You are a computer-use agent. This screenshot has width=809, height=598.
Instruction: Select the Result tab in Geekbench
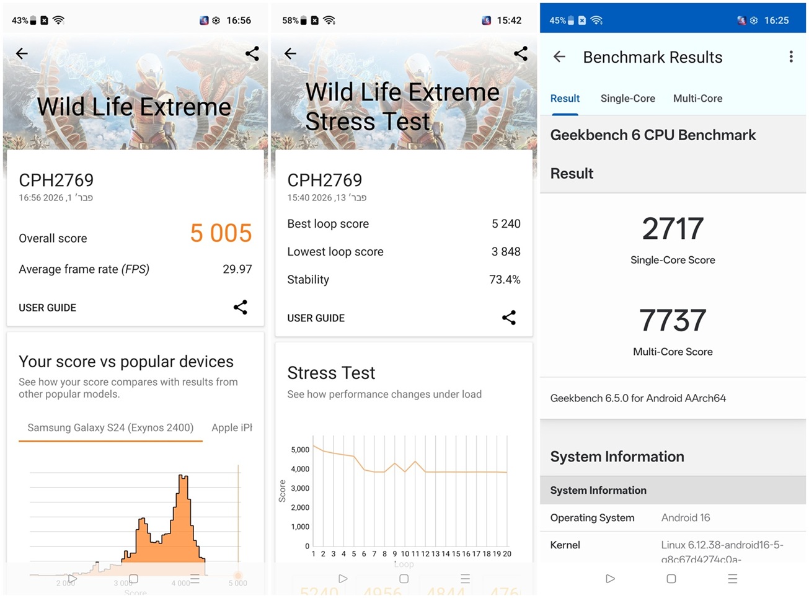pos(565,99)
